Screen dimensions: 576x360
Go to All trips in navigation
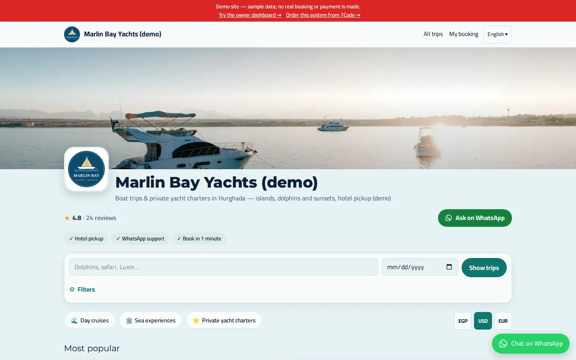[433, 34]
